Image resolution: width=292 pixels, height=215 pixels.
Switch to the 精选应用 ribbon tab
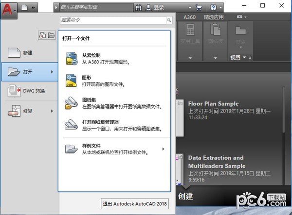coord(214,17)
